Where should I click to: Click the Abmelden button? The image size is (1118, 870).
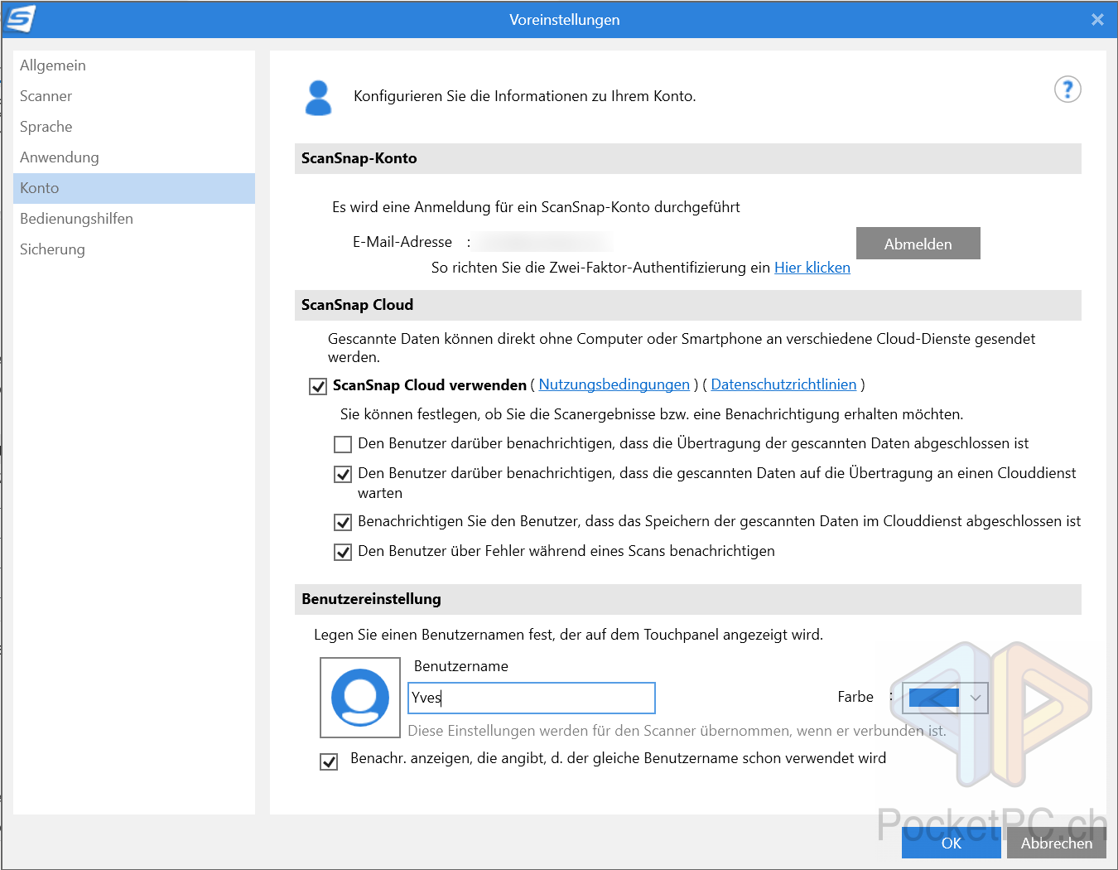pyautogui.click(x=918, y=244)
